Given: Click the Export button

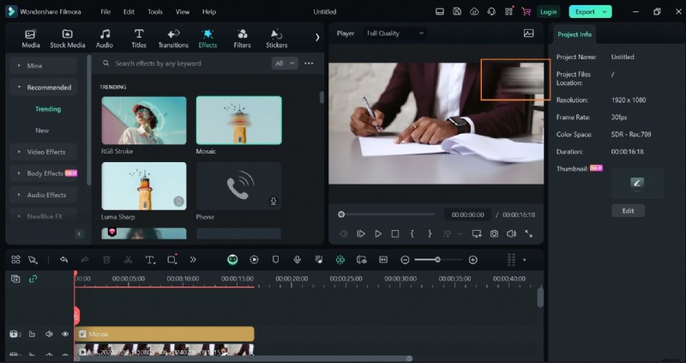Looking at the screenshot, I should [x=590, y=12].
